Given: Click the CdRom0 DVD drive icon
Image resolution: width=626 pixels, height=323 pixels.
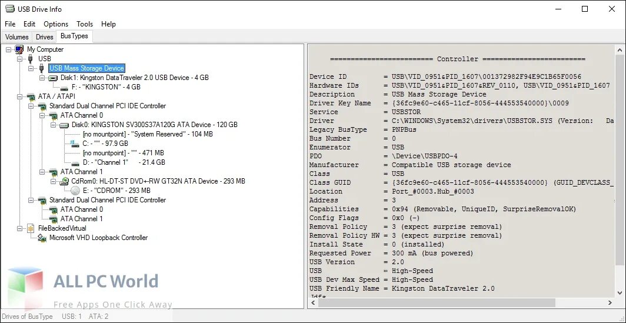Looking at the screenshot, I should coord(64,181).
